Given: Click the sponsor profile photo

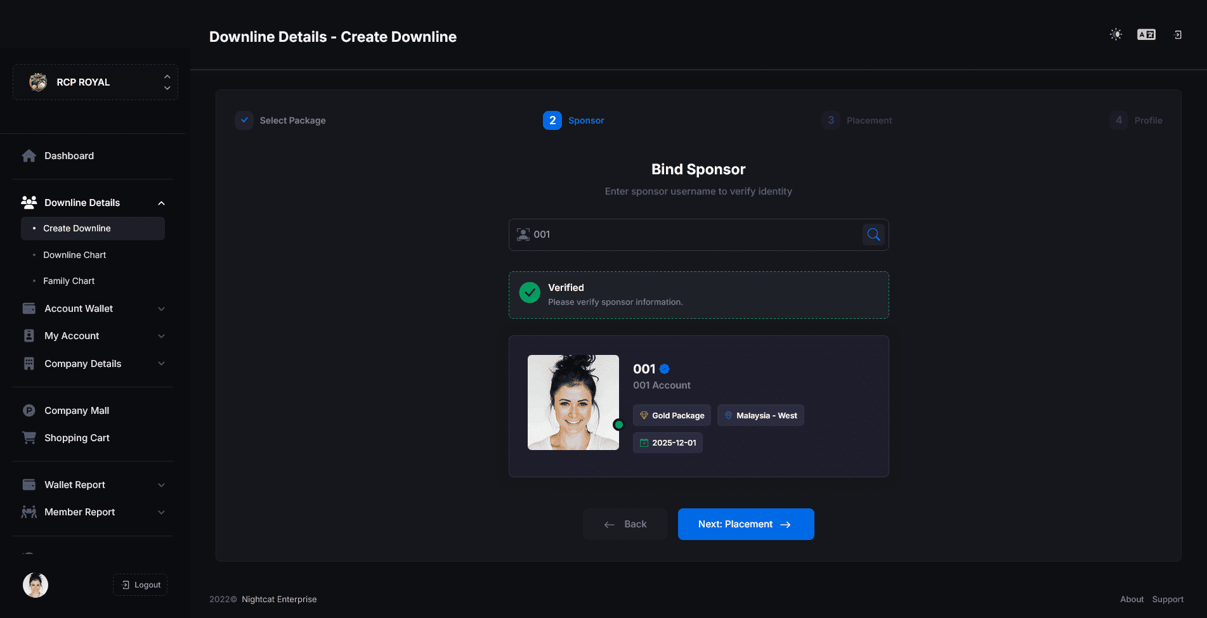Looking at the screenshot, I should pos(573,402).
